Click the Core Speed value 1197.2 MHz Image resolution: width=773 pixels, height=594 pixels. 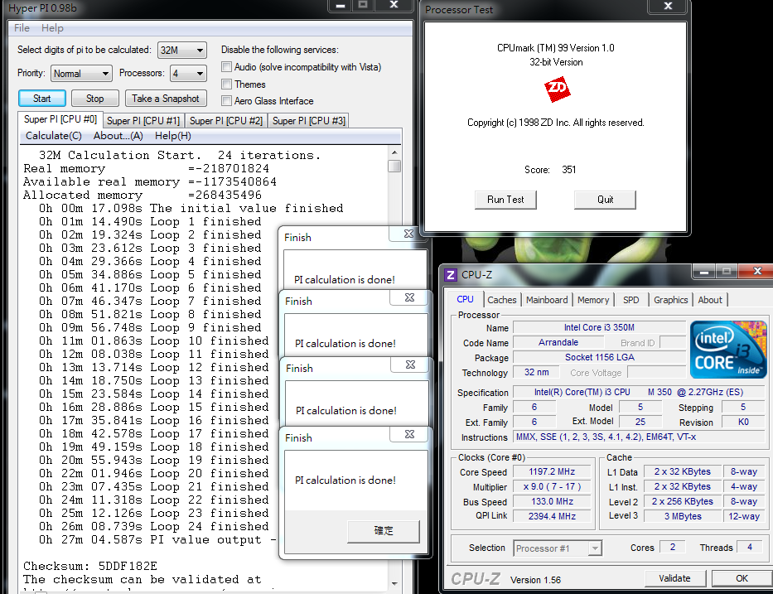coord(551,471)
